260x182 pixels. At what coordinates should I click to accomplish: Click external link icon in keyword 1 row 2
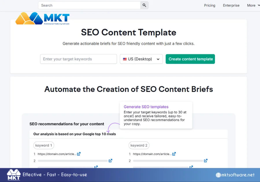[x=110, y=161]
